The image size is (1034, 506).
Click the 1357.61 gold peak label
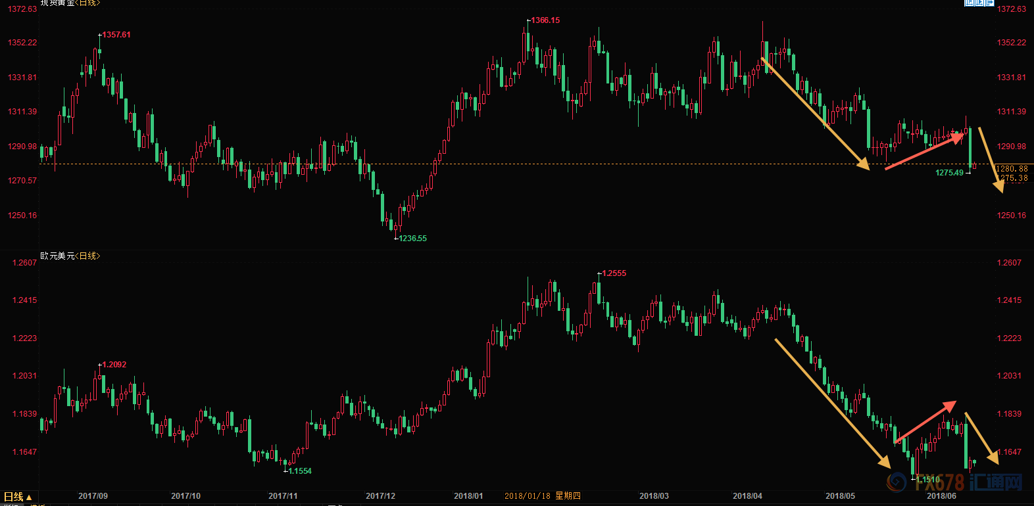[116, 35]
